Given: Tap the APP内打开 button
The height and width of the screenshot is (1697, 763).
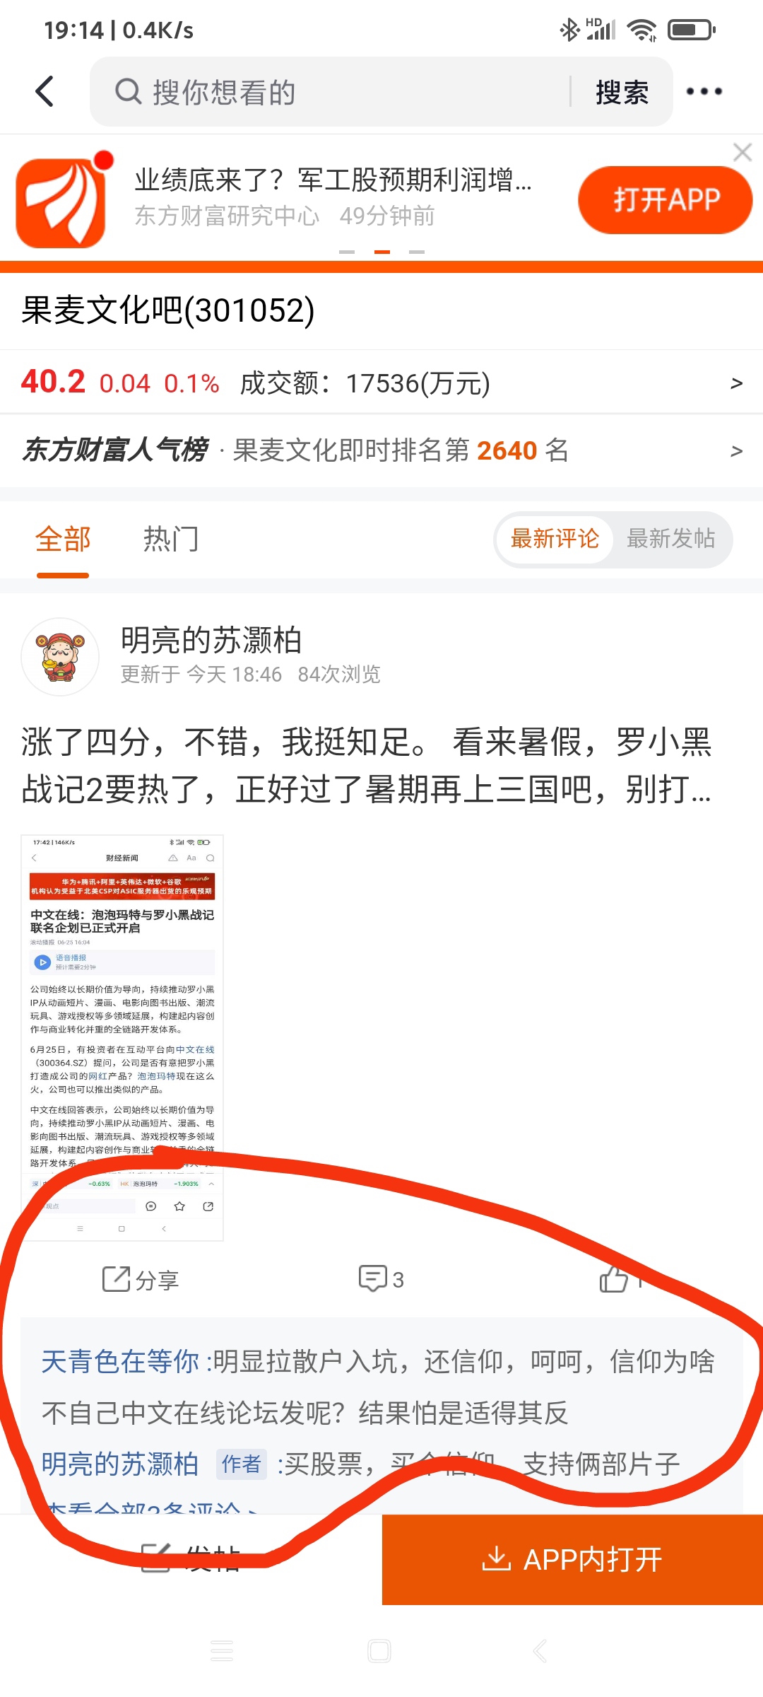Looking at the screenshot, I should click(572, 1559).
